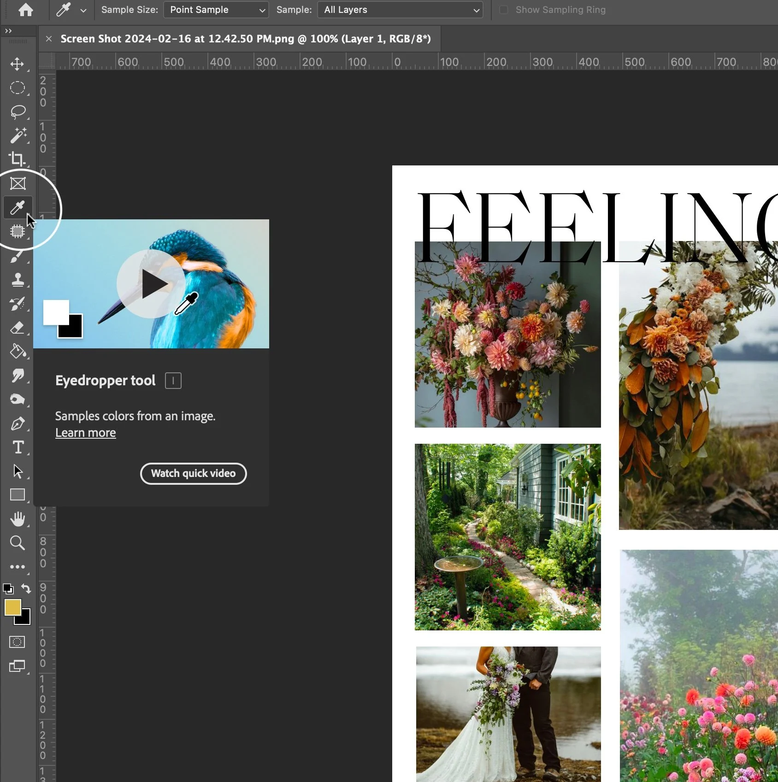Go to the Home screen icon

click(x=26, y=10)
